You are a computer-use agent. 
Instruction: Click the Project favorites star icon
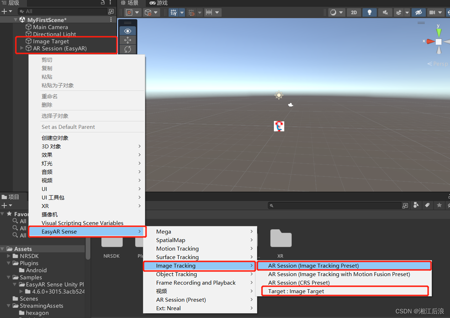439,205
